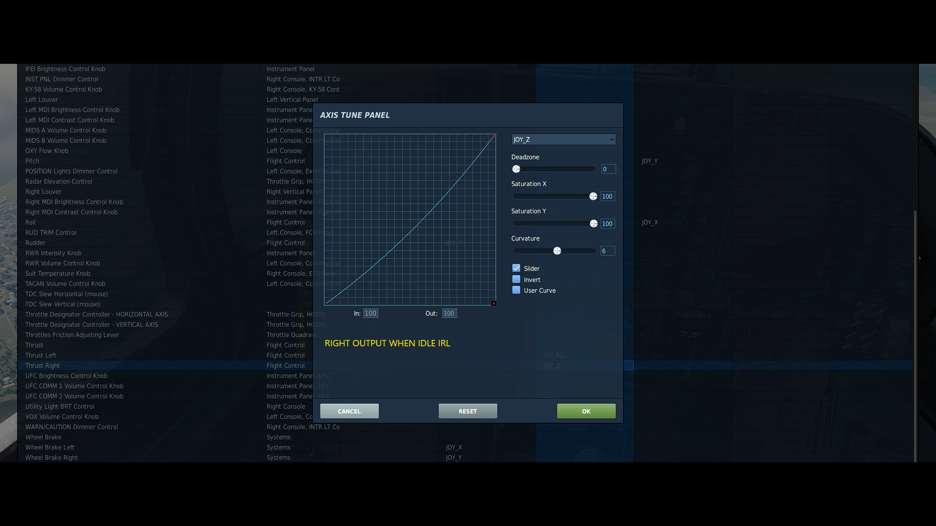Click the axis response curve graph
Viewport: 936px width, 526px height.
(x=410, y=220)
